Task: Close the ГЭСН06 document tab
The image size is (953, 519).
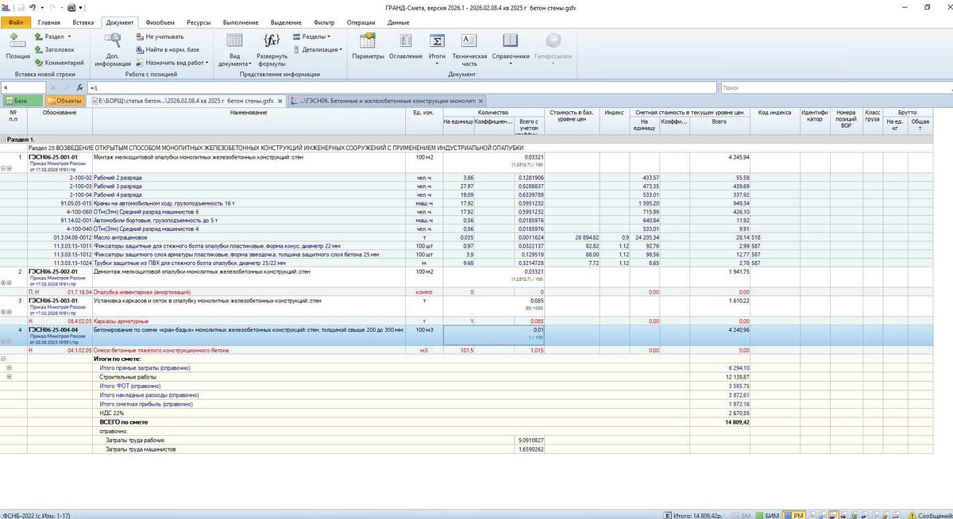Action: pos(482,101)
